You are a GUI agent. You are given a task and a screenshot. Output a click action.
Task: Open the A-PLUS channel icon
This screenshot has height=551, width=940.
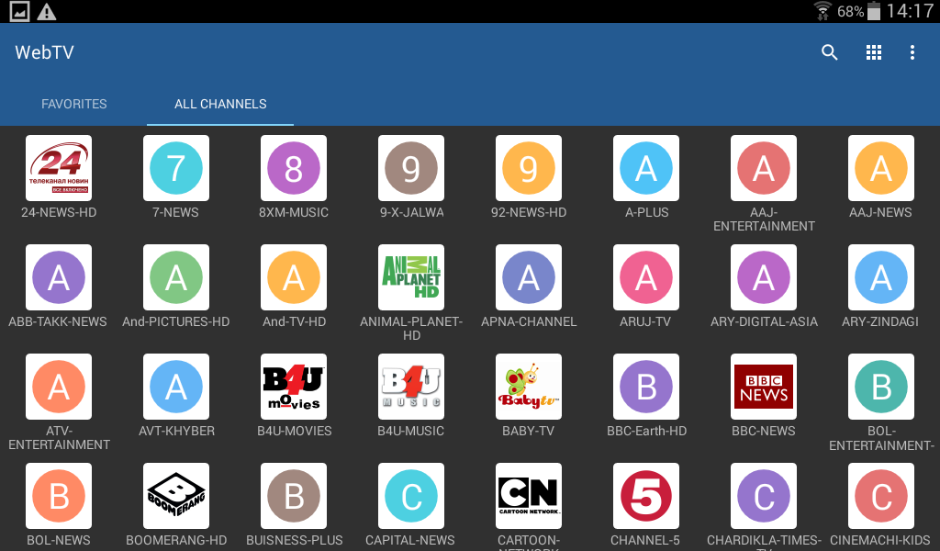(646, 168)
